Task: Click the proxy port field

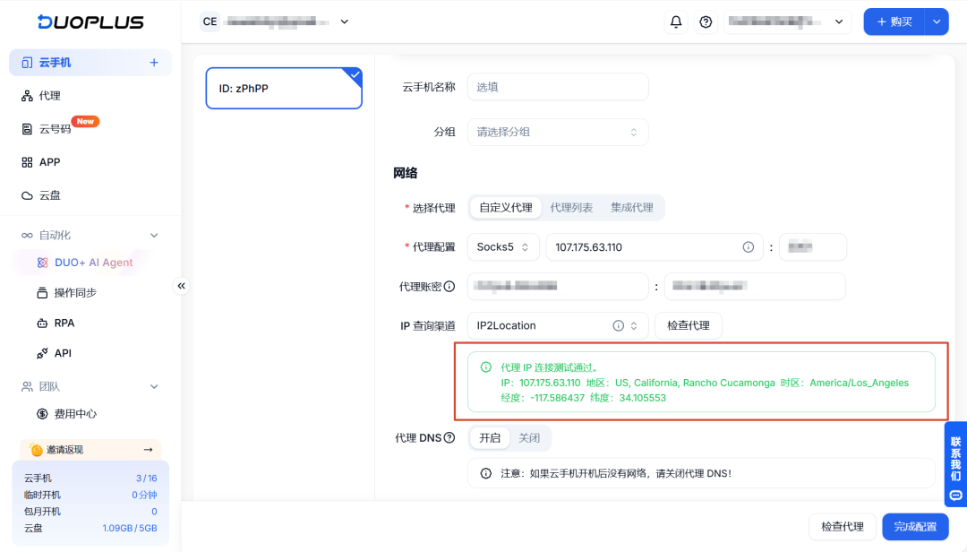Action: 813,247
